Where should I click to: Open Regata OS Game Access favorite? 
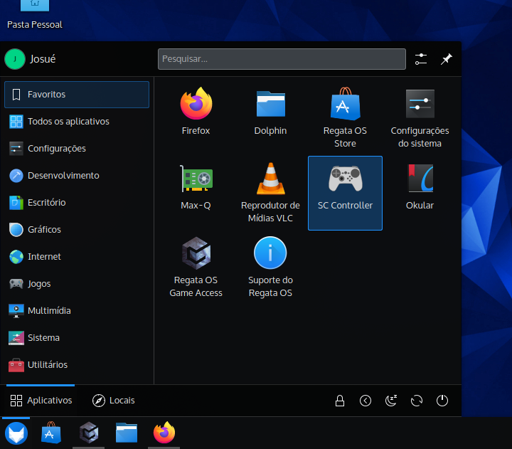[x=196, y=268]
